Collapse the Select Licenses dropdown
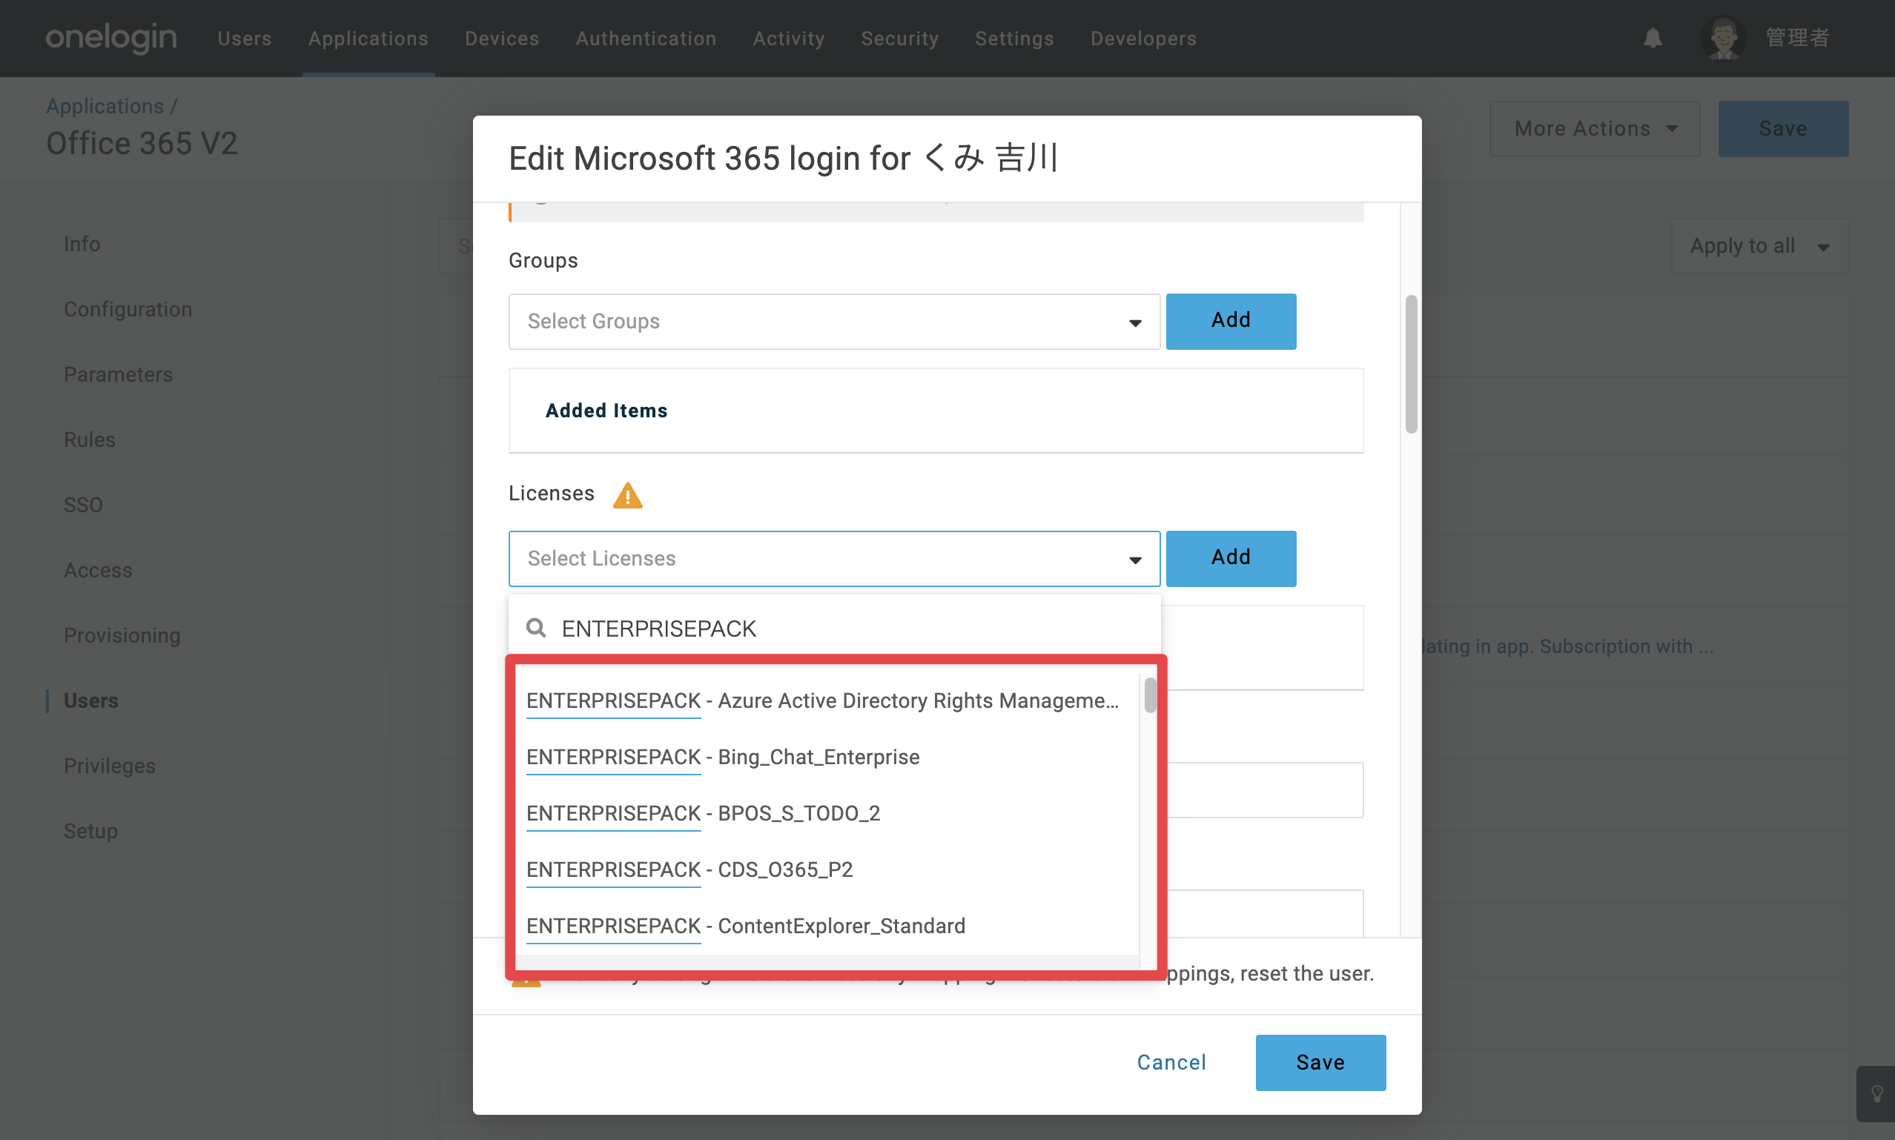Image resolution: width=1895 pixels, height=1140 pixels. click(834, 559)
